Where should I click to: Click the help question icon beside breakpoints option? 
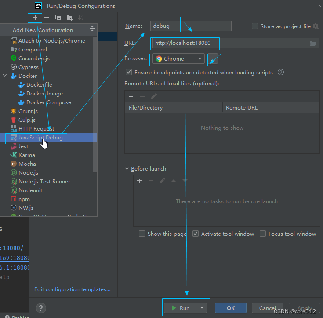[281, 73]
